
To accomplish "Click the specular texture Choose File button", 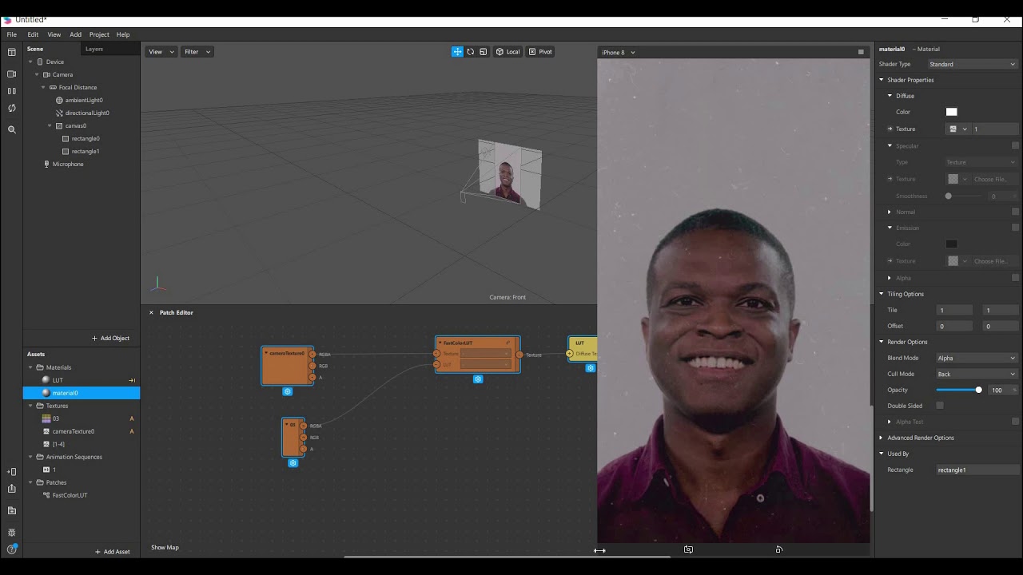I will coord(996,179).
